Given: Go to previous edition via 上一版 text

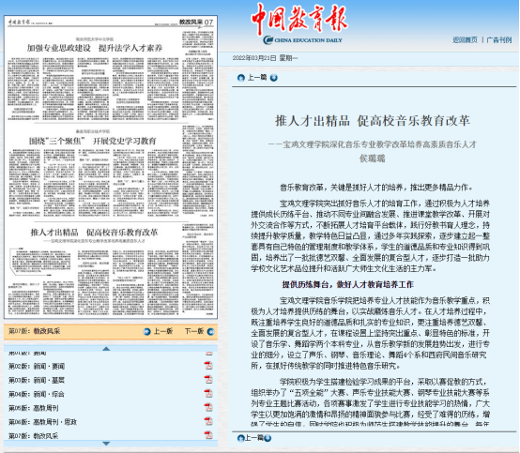Looking at the screenshot, I should point(163,331).
